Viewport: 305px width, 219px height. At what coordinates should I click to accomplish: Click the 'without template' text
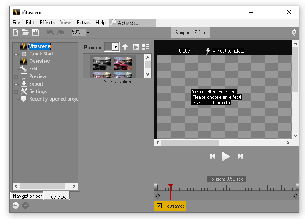pos(228,51)
